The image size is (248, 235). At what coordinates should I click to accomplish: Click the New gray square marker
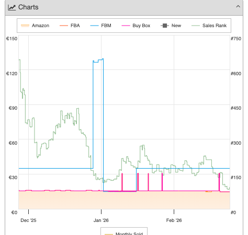tap(165, 26)
